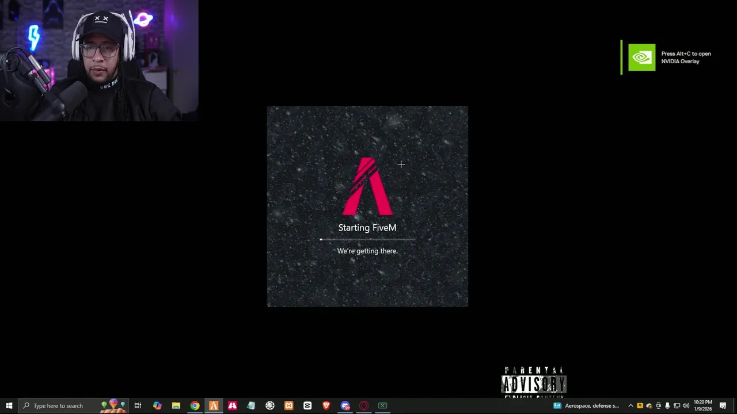Open Google Chrome from the taskbar
The width and height of the screenshot is (737, 414).
tap(195, 405)
